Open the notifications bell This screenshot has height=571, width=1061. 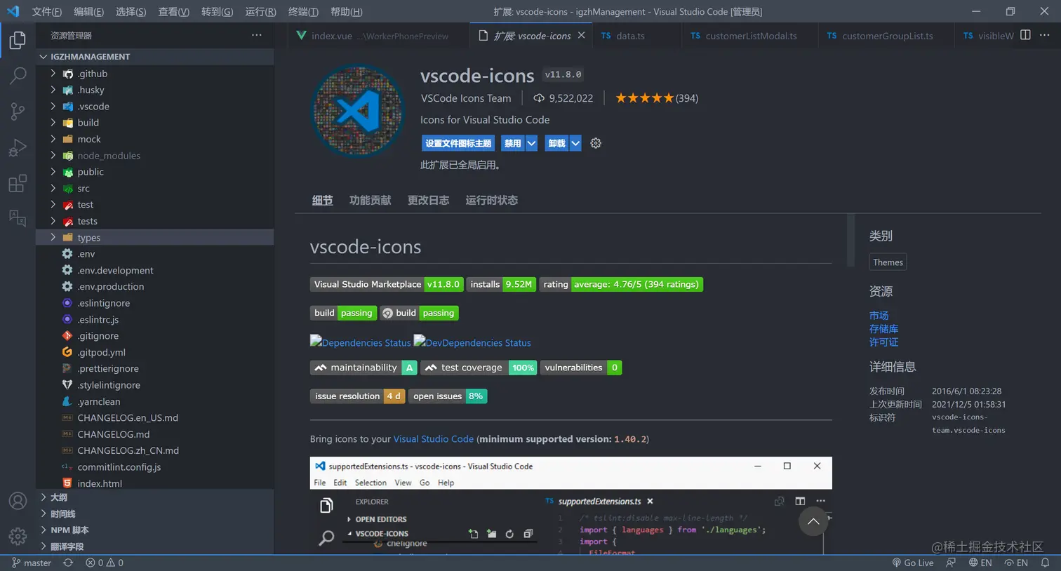click(x=1045, y=563)
